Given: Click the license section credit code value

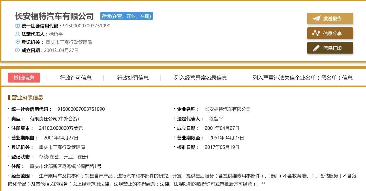Looking at the screenshot, I should 81,109.
